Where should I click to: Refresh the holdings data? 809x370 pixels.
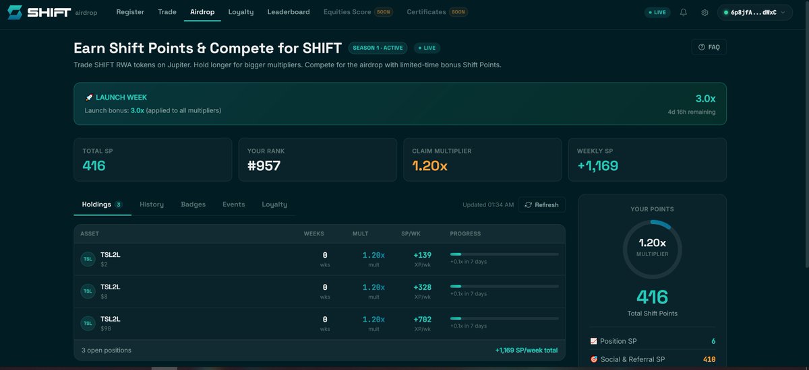[542, 205]
